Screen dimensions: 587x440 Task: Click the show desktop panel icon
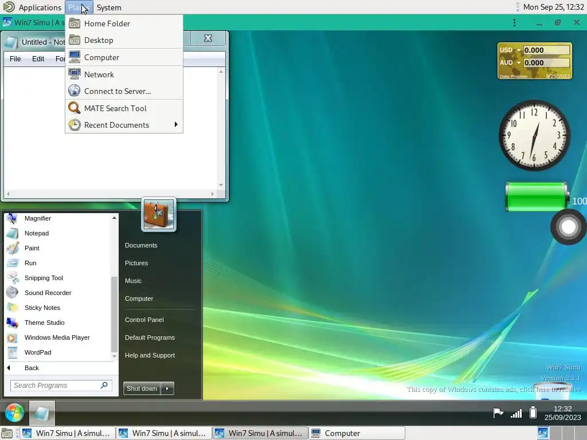pyautogui.click(x=7, y=433)
